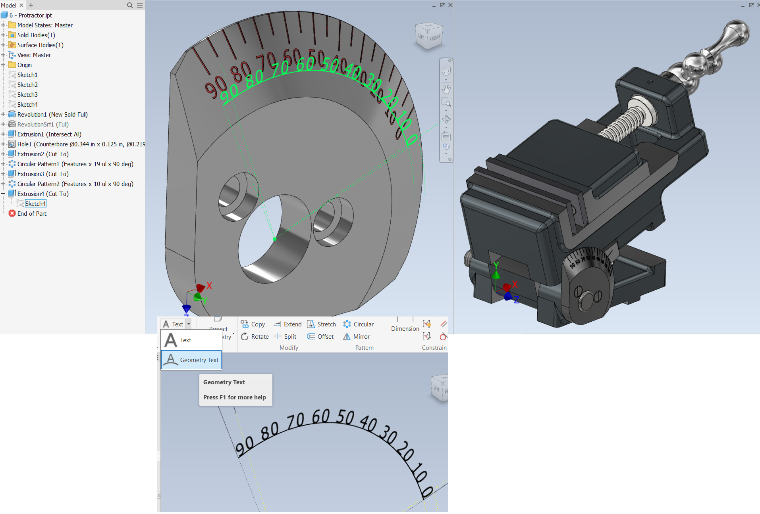Select the Pan tool in the navigation bar
Image resolution: width=760 pixels, height=514 pixels.
446,89
